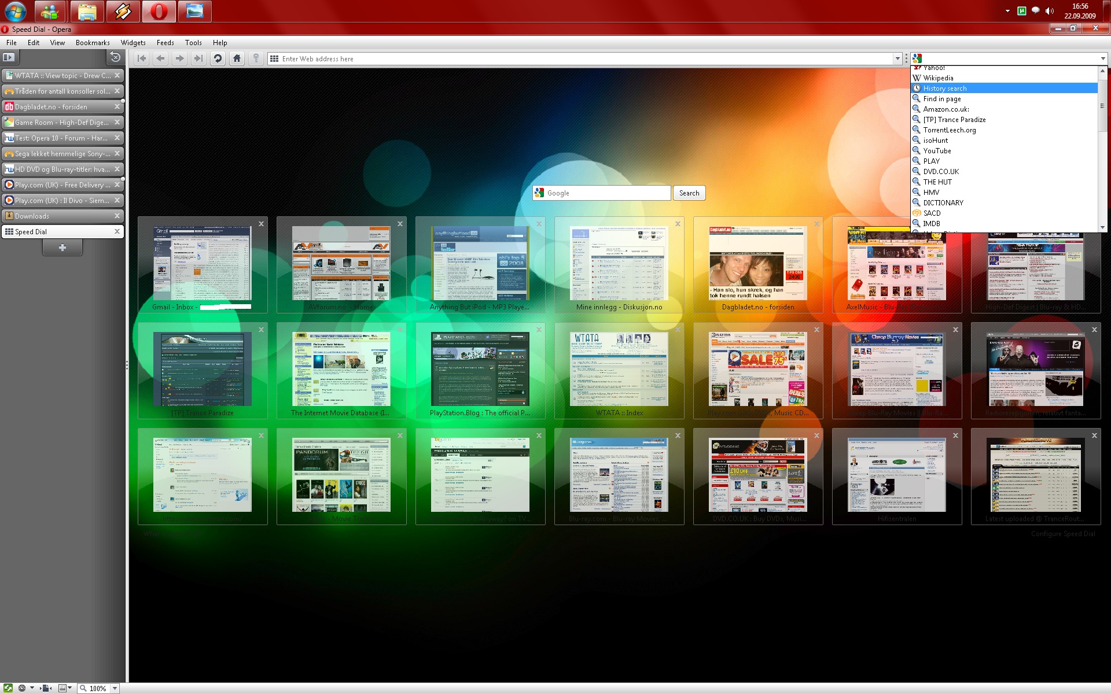Click the Rewind navigation icon

142,58
